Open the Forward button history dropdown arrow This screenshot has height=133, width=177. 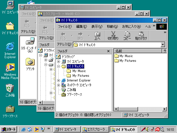point(89,36)
